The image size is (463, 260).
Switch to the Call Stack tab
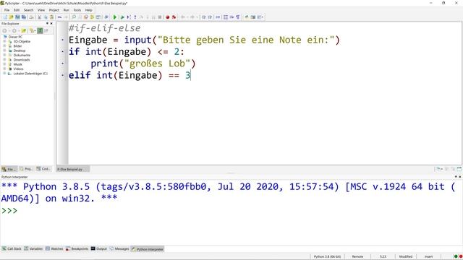pos(12,248)
